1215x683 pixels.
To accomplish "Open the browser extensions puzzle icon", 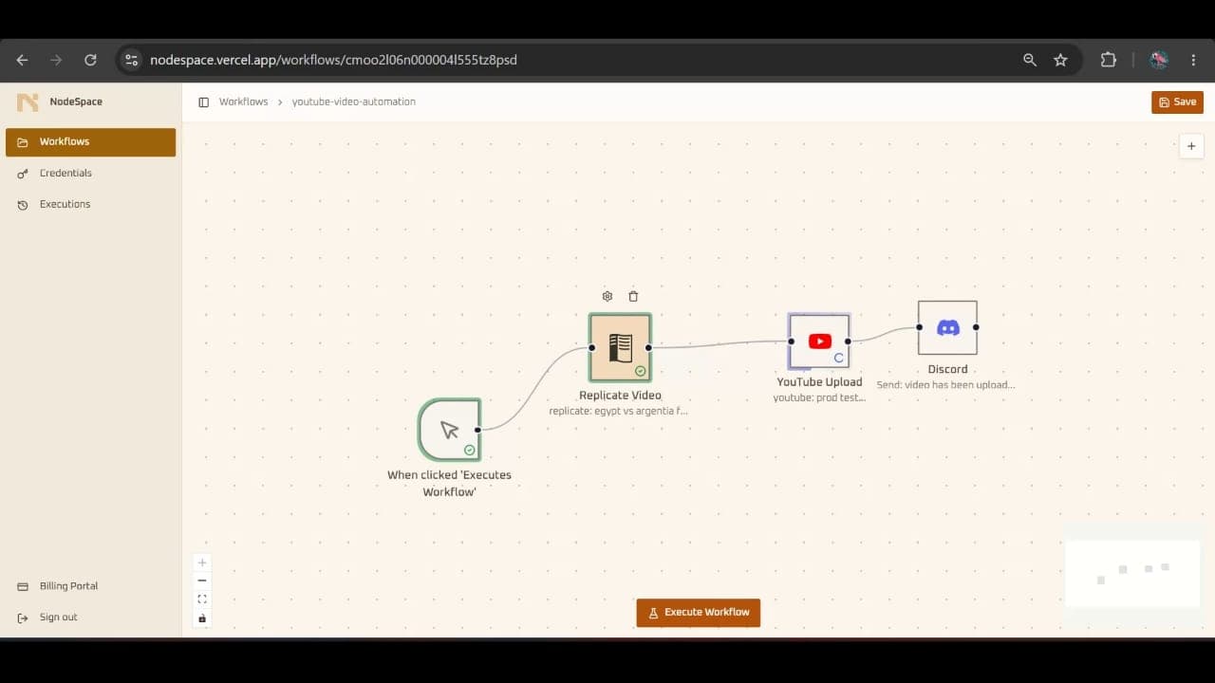I will click(1108, 60).
